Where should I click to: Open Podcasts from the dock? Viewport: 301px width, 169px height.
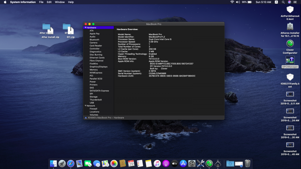tap(166, 164)
